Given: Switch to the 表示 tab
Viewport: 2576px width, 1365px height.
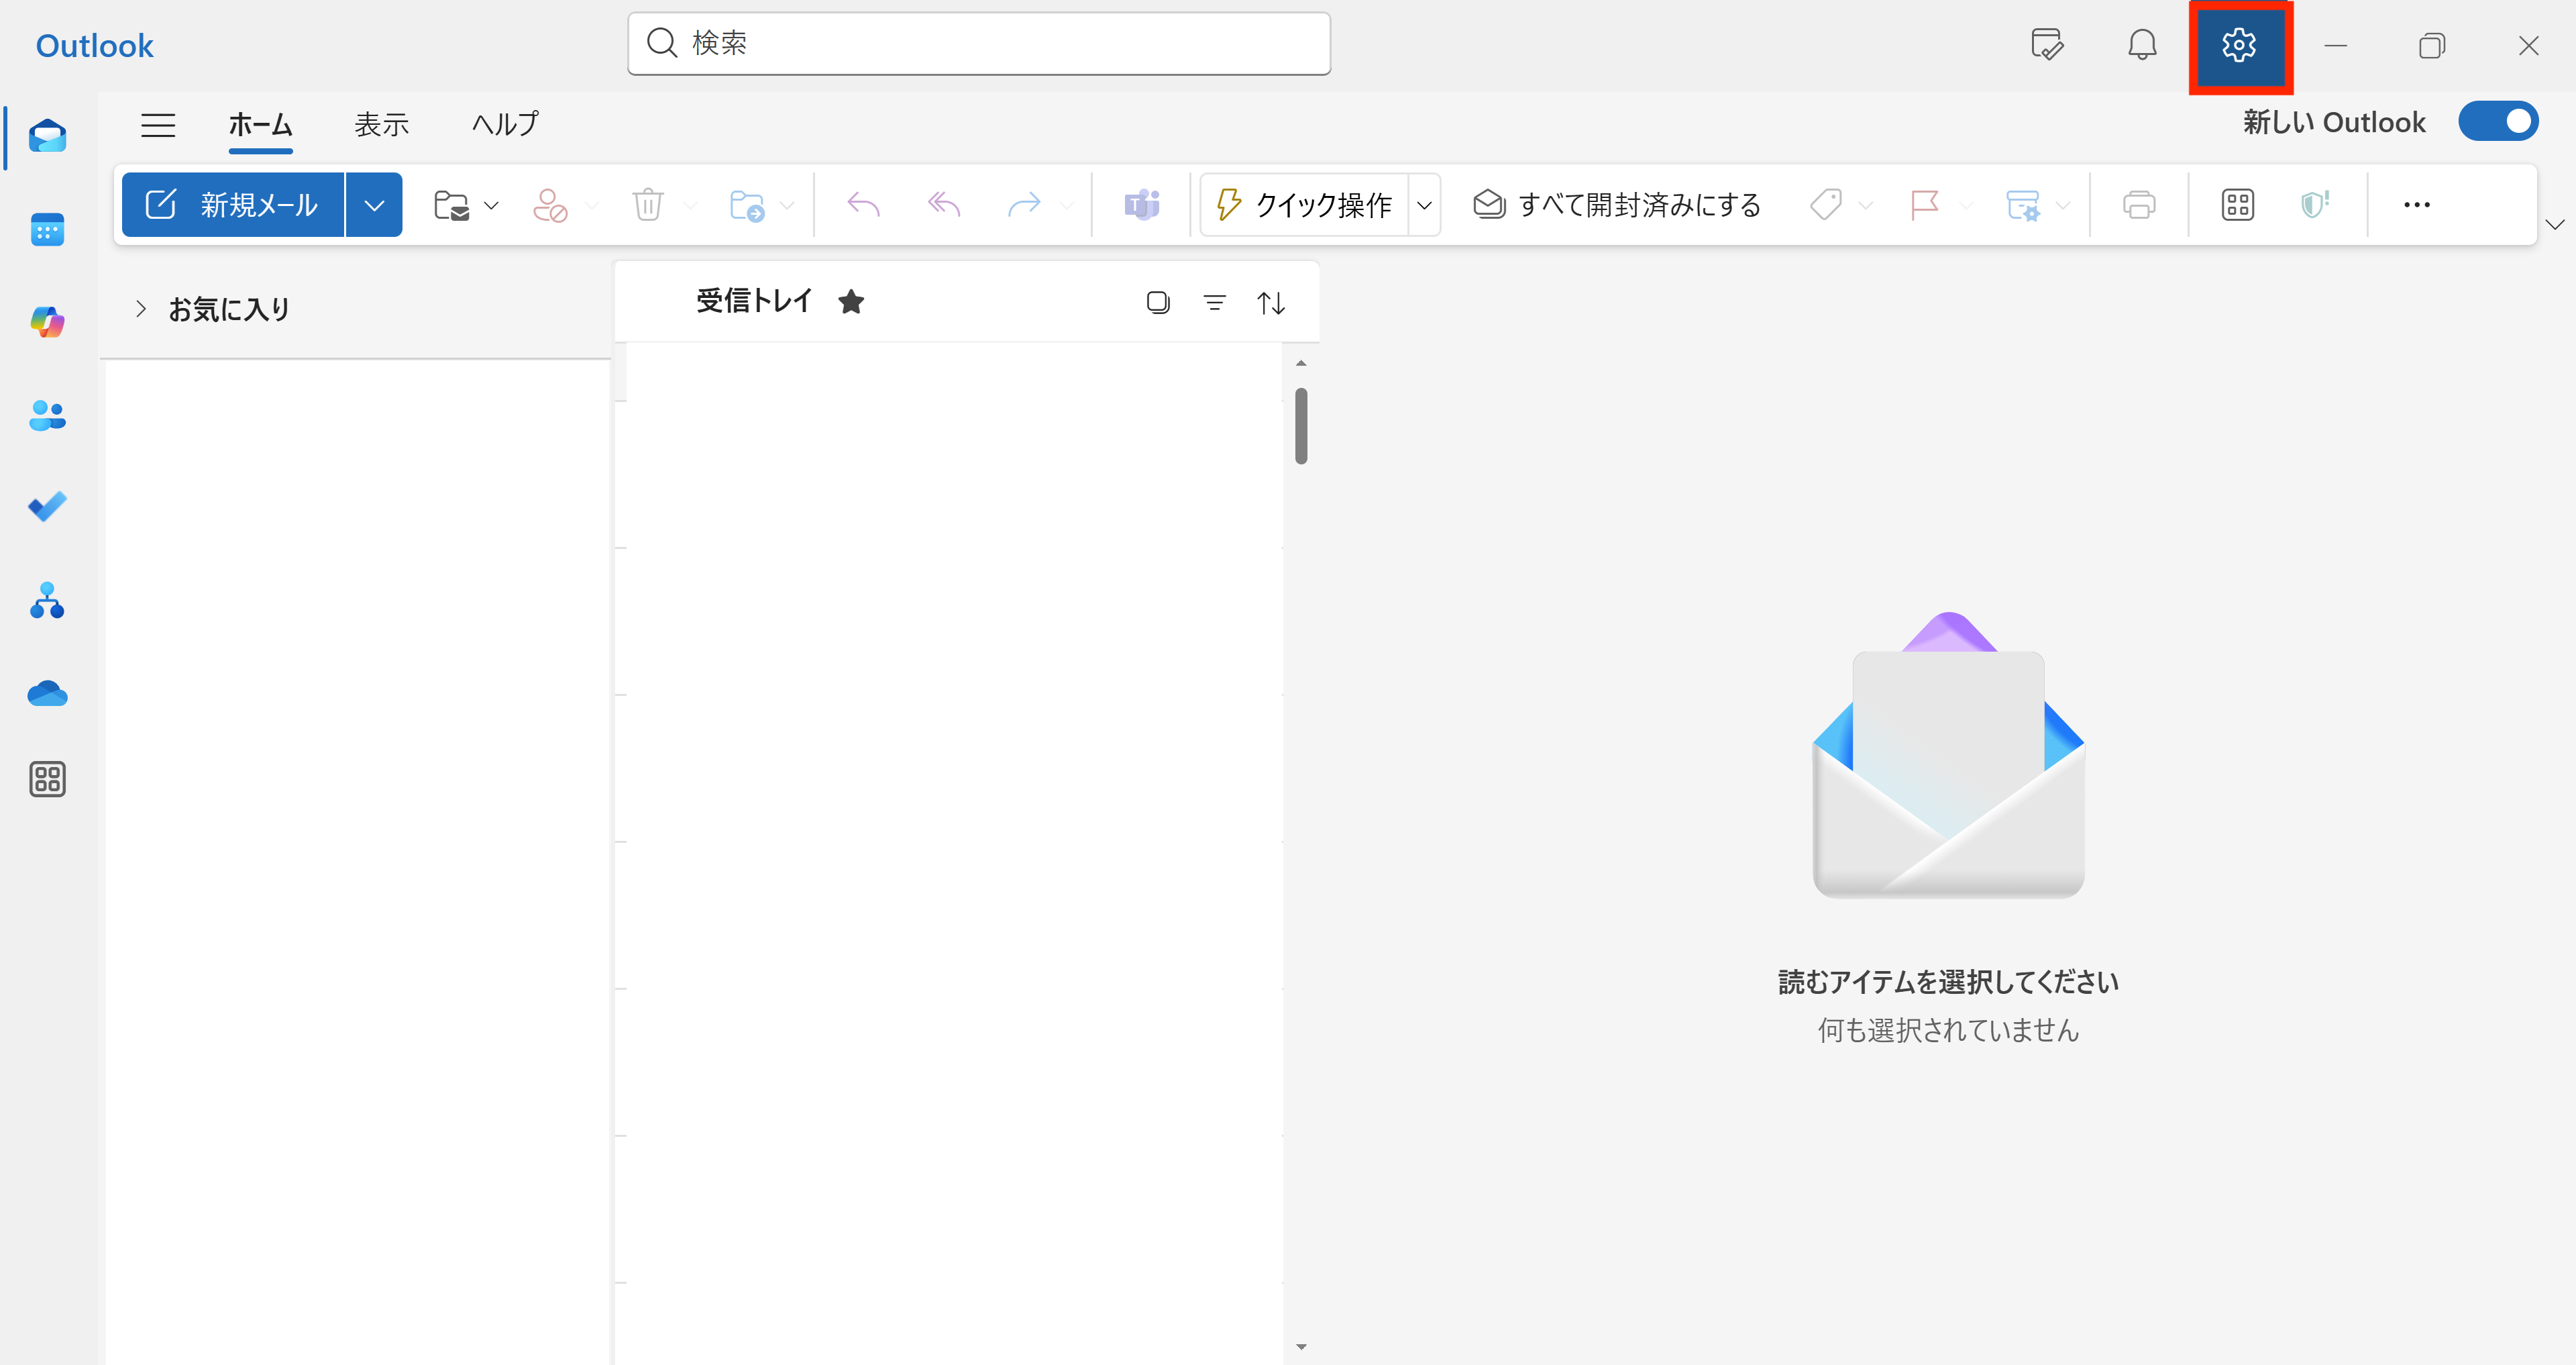Looking at the screenshot, I should click(x=382, y=124).
